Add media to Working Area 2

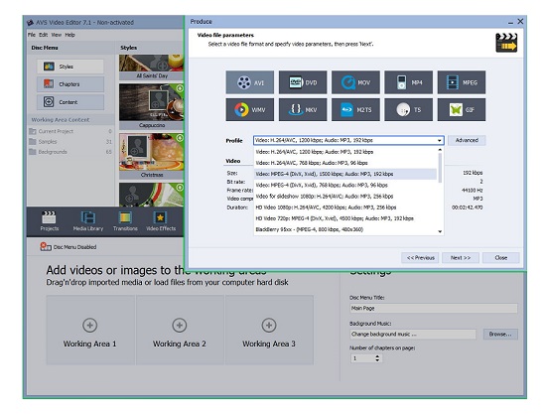[180, 330]
